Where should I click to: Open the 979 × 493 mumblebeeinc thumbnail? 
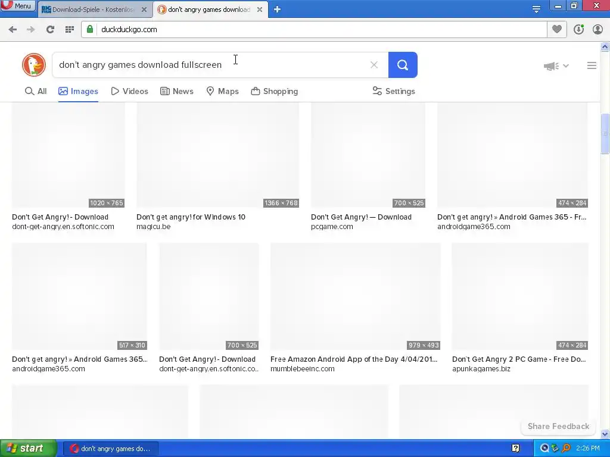(356, 296)
